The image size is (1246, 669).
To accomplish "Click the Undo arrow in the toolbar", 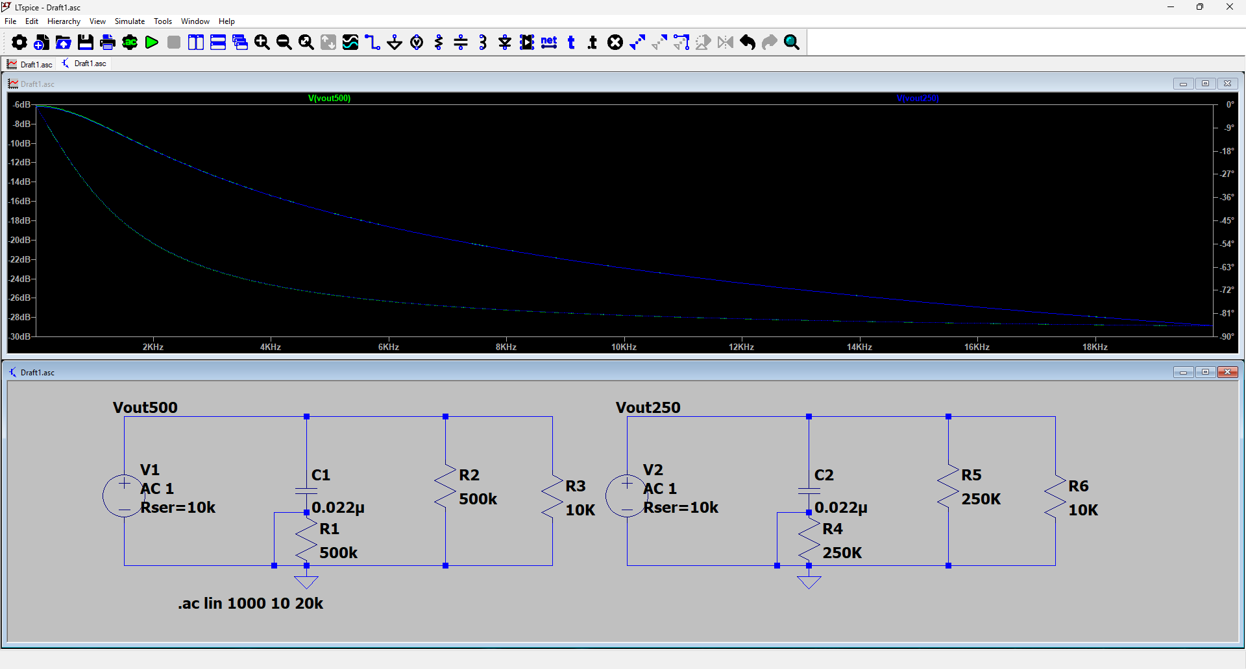I will pos(748,43).
